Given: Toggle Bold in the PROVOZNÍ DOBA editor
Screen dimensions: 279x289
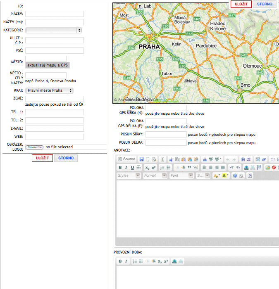Looking at the screenshot, I should (x=120, y=261).
